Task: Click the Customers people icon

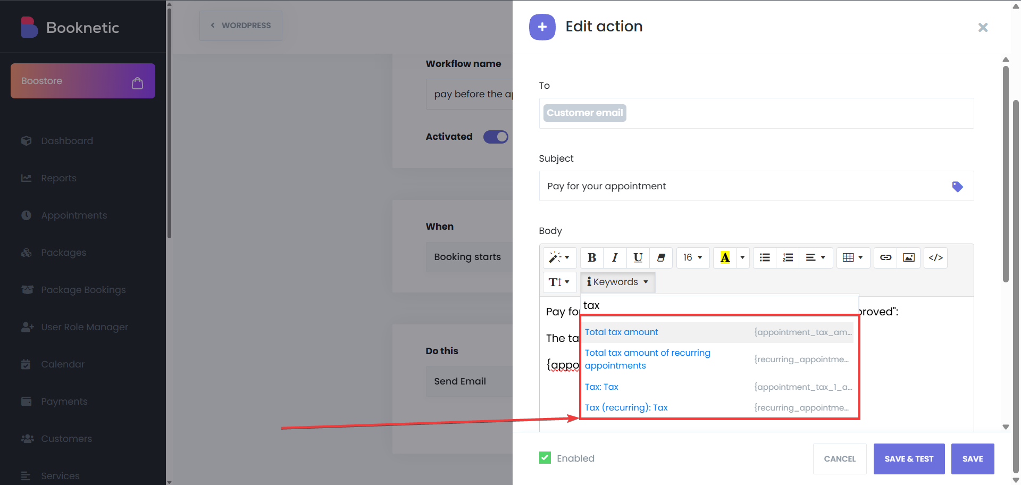Action: click(27, 439)
